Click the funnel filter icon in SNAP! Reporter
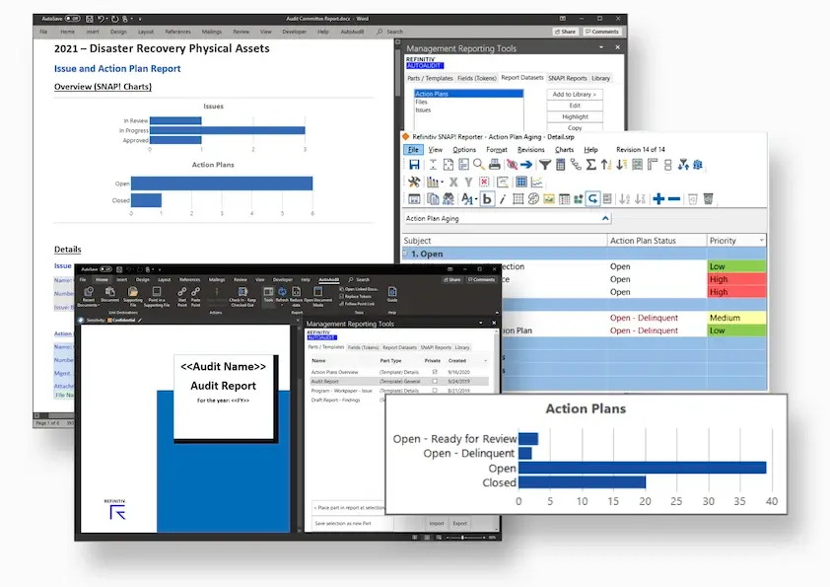Screen dimensions: 830x587 [545, 165]
